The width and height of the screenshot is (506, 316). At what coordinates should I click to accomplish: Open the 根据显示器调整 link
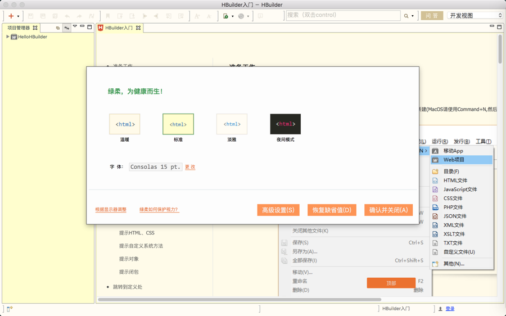point(111,210)
